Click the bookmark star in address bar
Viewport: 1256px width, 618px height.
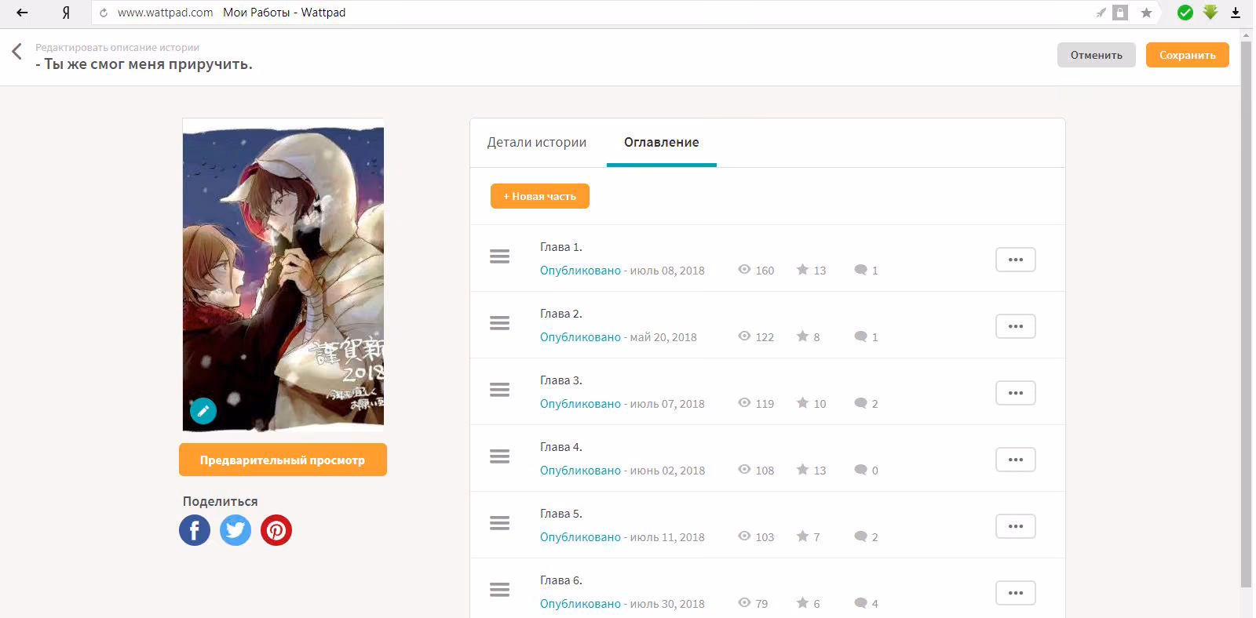click(1146, 13)
